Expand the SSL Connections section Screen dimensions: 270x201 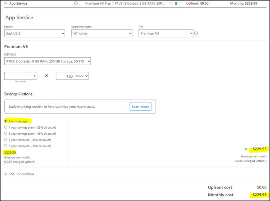[x=19, y=174]
